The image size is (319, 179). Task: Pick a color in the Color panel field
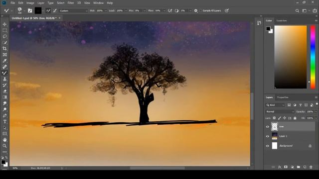[291, 57]
